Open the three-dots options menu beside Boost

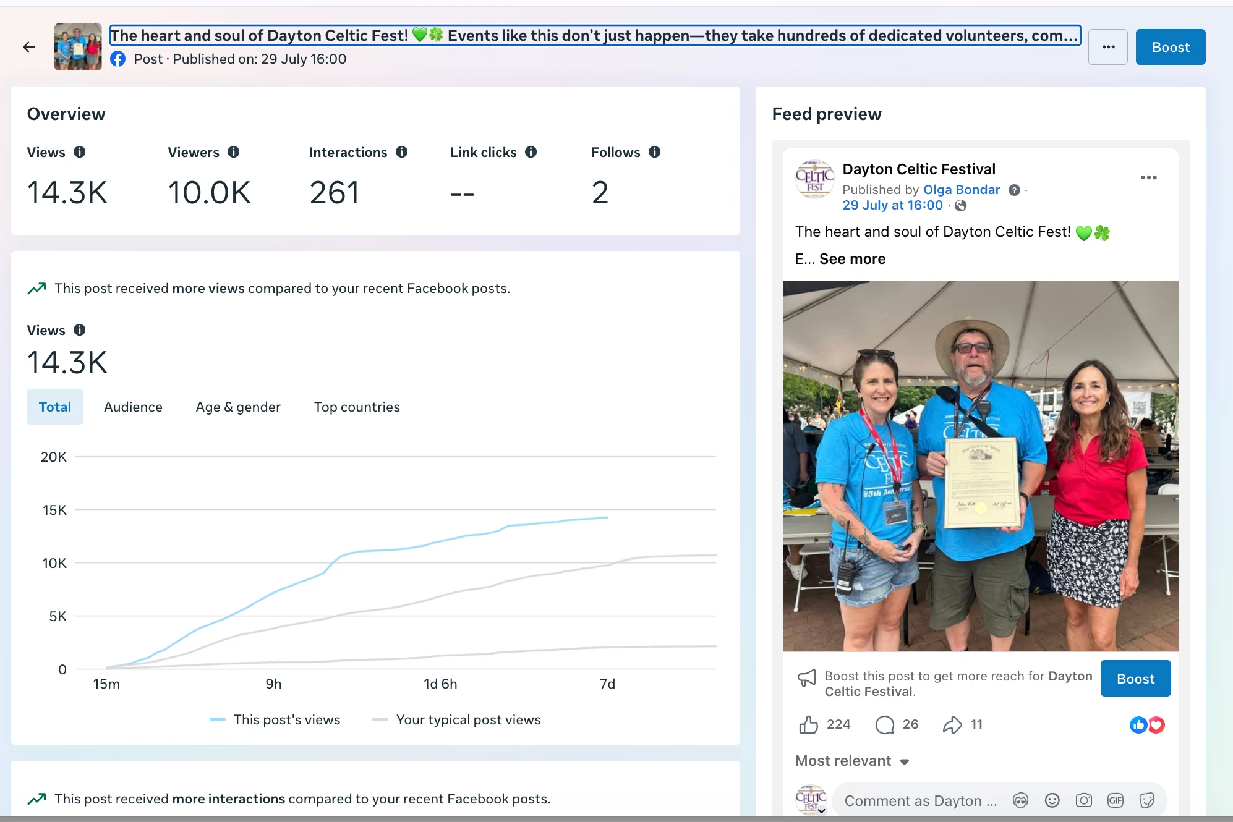tap(1108, 47)
